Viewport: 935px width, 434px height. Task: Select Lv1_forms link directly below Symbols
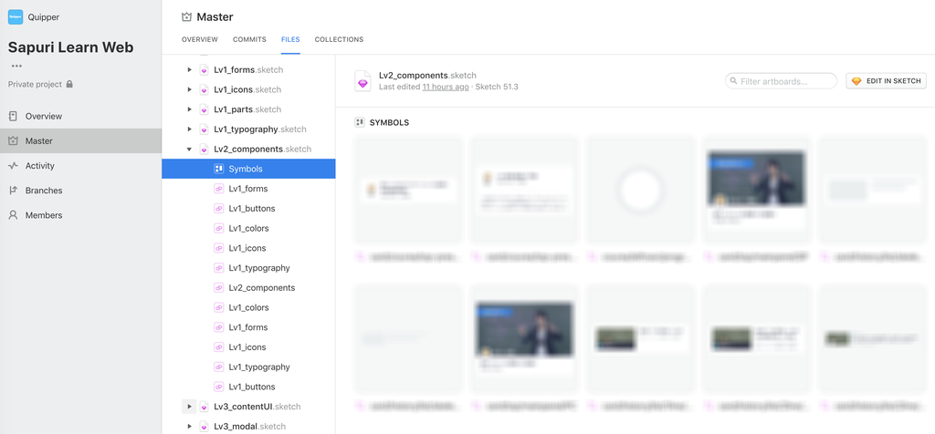248,189
